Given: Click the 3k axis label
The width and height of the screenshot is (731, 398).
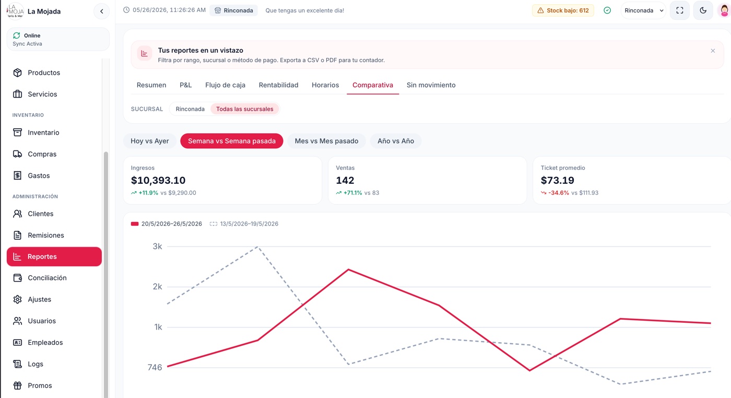Looking at the screenshot, I should [157, 246].
